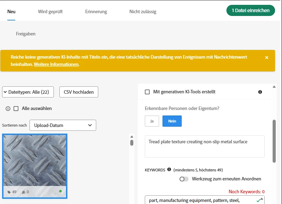
Task: Close the yellow warning banner
Action: (x=267, y=58)
